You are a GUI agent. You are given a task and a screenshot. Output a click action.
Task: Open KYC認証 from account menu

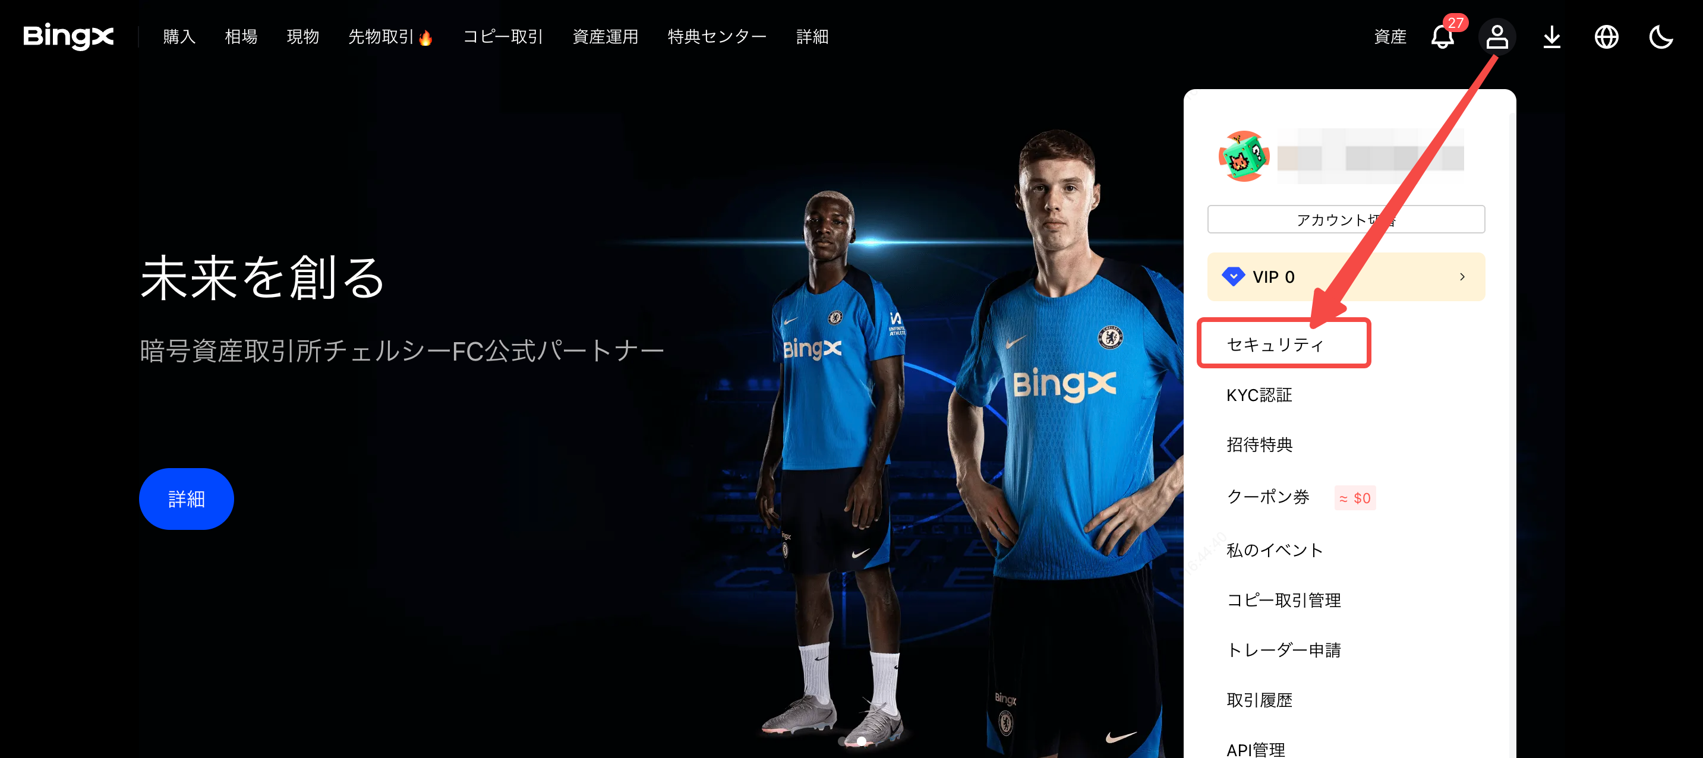[x=1259, y=394]
